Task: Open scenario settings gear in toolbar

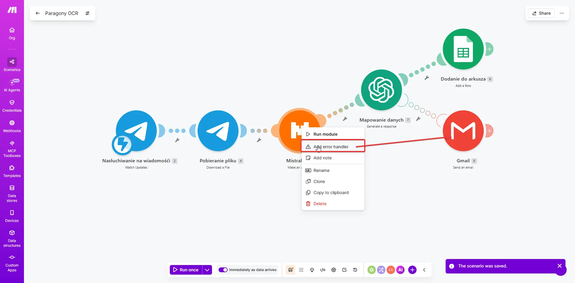Action: (334, 270)
